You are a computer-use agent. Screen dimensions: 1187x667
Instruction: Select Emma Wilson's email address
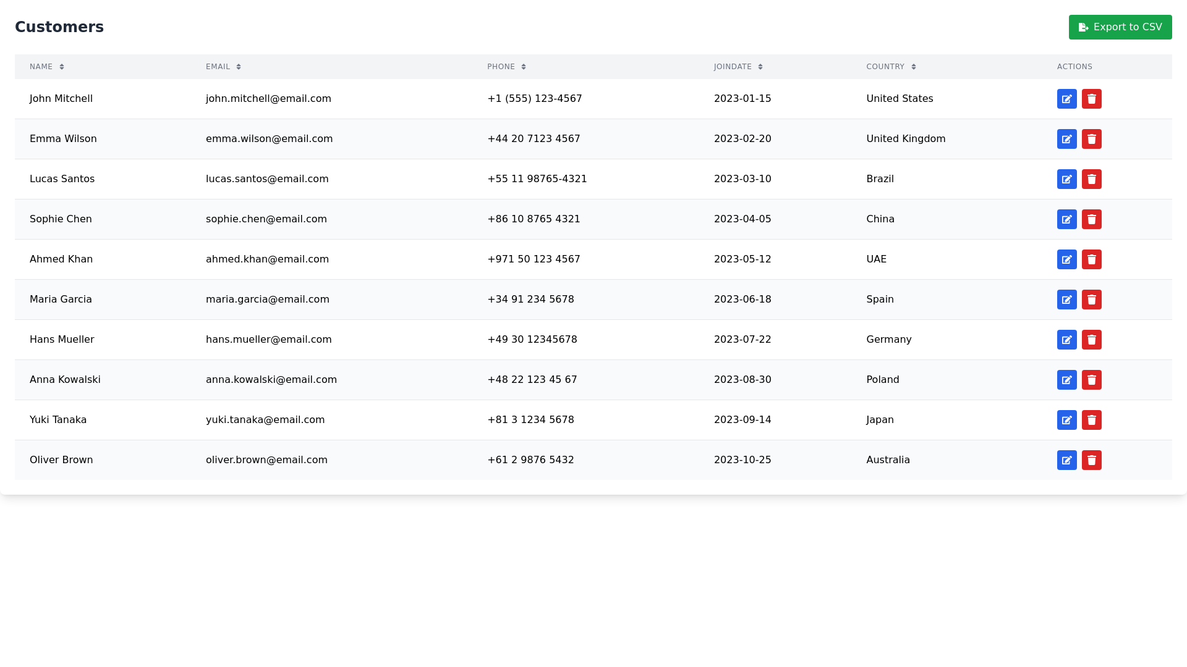(269, 138)
